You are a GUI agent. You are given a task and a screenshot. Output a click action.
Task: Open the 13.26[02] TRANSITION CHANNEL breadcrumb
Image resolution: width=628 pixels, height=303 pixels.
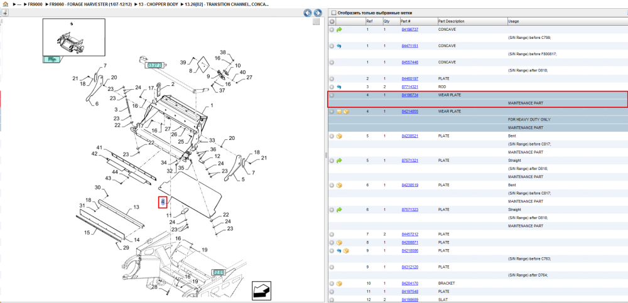(227, 4)
